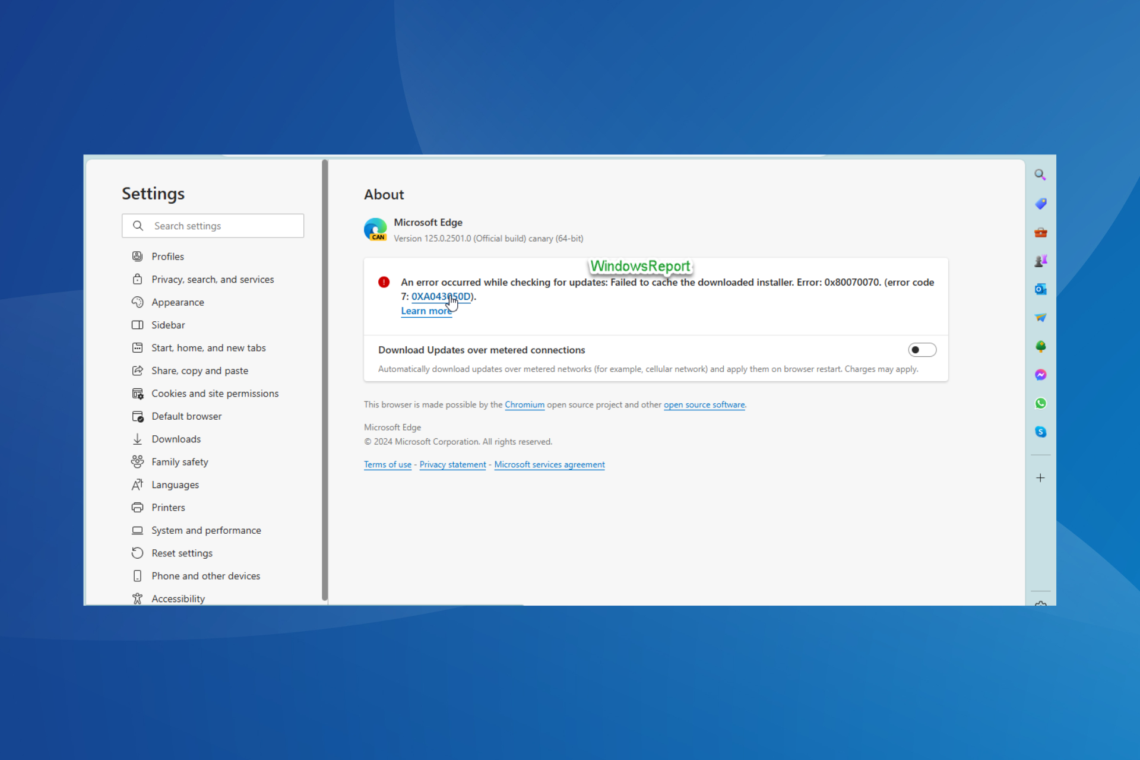Click the Appearance palette icon
1140x760 pixels.
(x=137, y=302)
